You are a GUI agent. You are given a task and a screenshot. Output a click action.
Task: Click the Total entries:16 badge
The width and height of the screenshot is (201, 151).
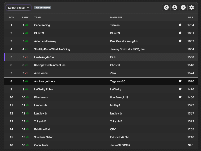click(42, 8)
